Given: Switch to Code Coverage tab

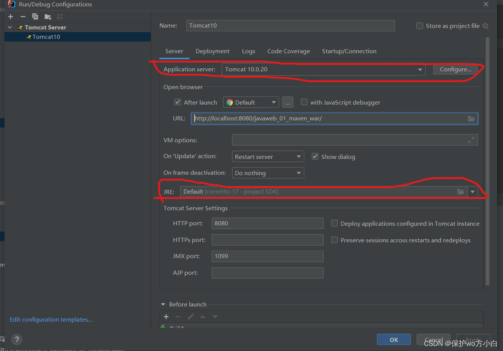Looking at the screenshot, I should (289, 51).
